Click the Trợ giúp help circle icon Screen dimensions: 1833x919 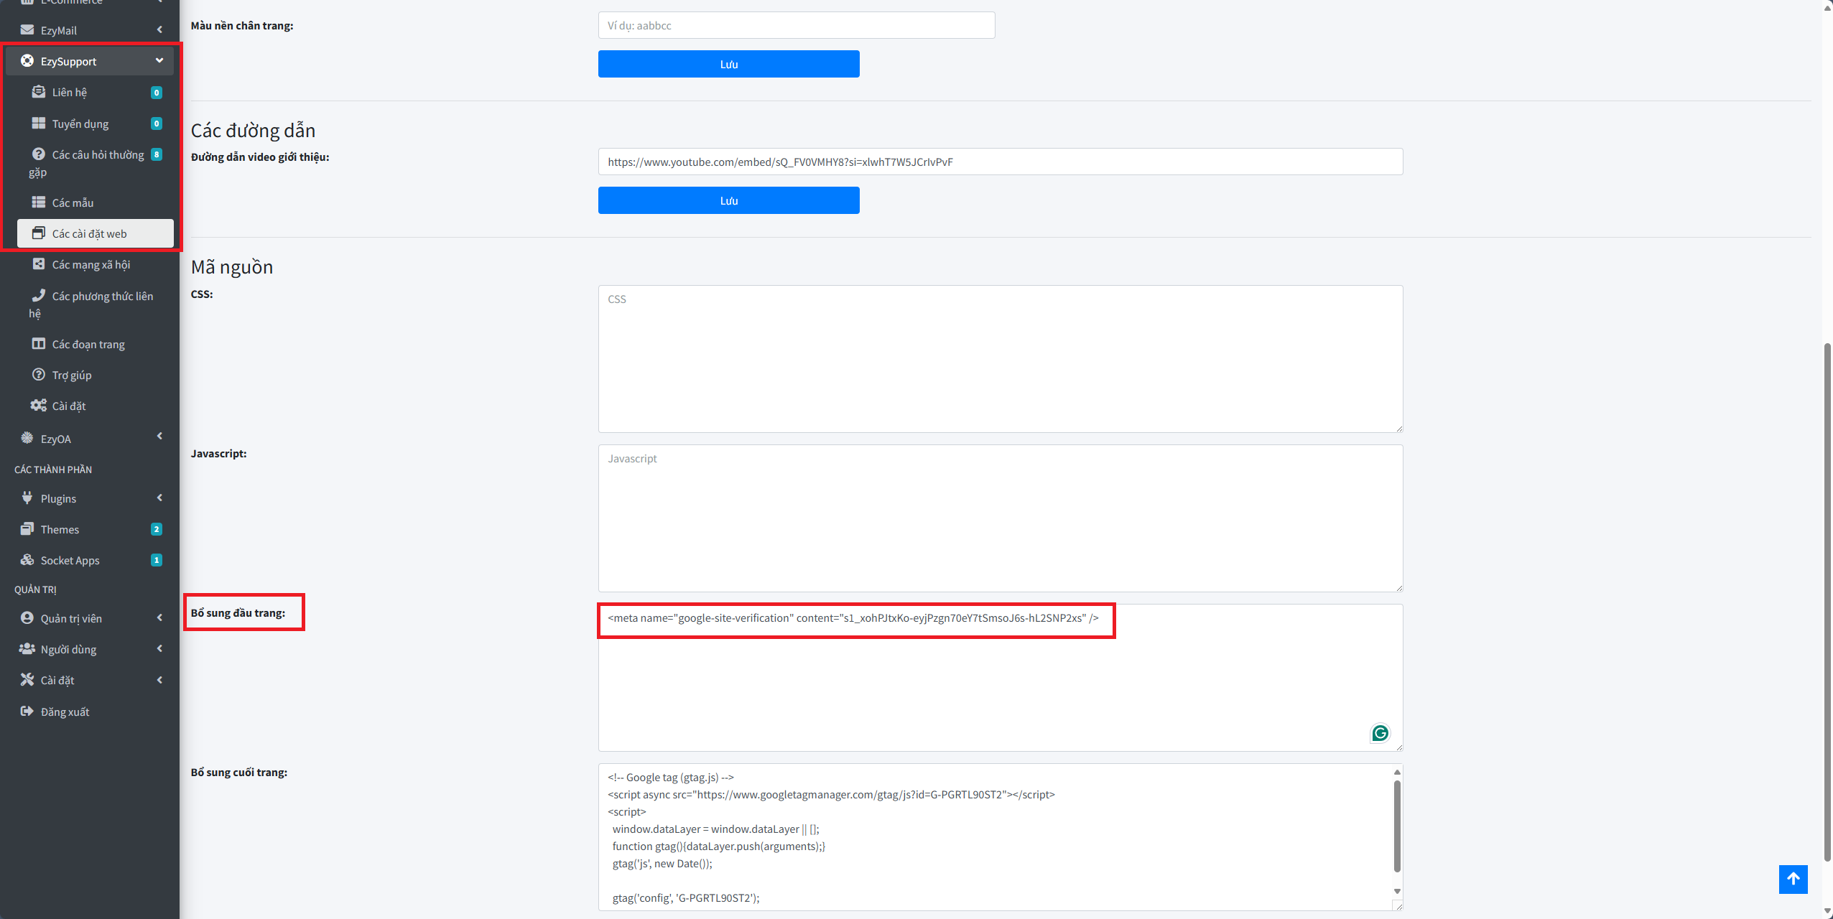click(x=39, y=375)
